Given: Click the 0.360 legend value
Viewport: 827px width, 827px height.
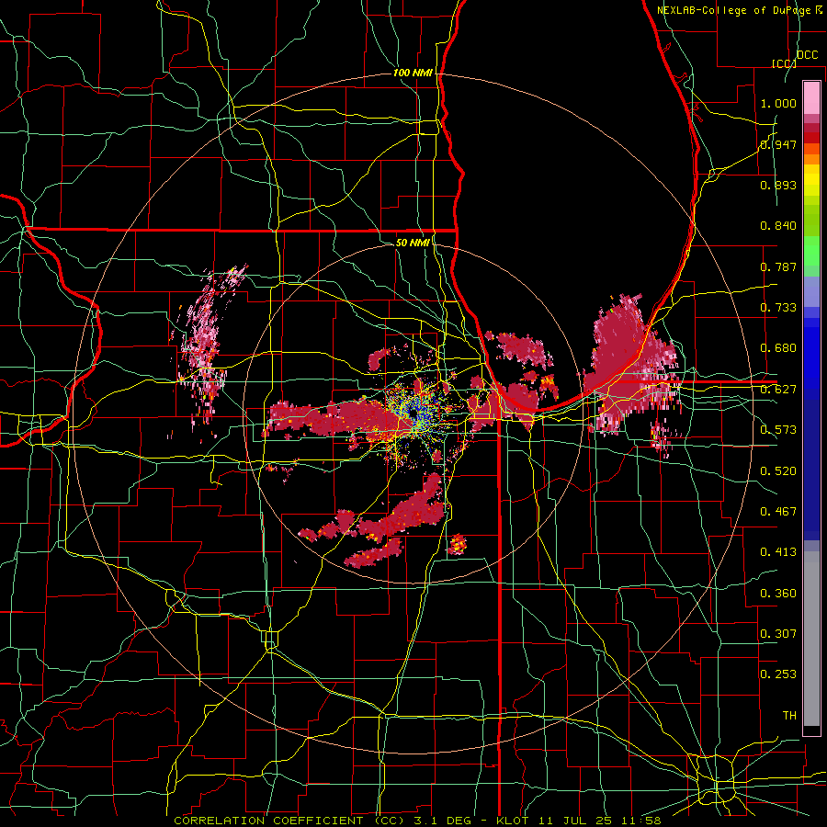Looking at the screenshot, I should tap(778, 594).
